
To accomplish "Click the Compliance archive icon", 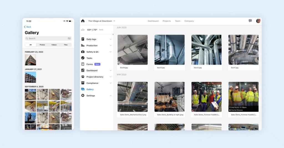I will pyautogui.click(x=83, y=83).
